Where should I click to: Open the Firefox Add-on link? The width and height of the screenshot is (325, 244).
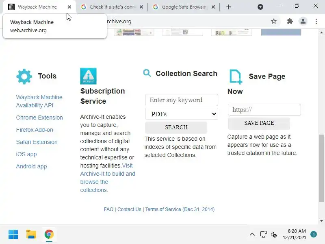click(x=35, y=130)
